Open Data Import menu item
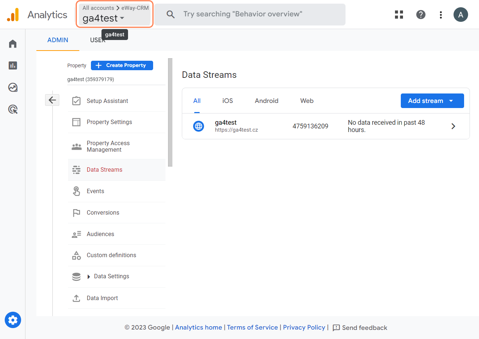The height and width of the screenshot is (339, 479). (x=117, y=298)
